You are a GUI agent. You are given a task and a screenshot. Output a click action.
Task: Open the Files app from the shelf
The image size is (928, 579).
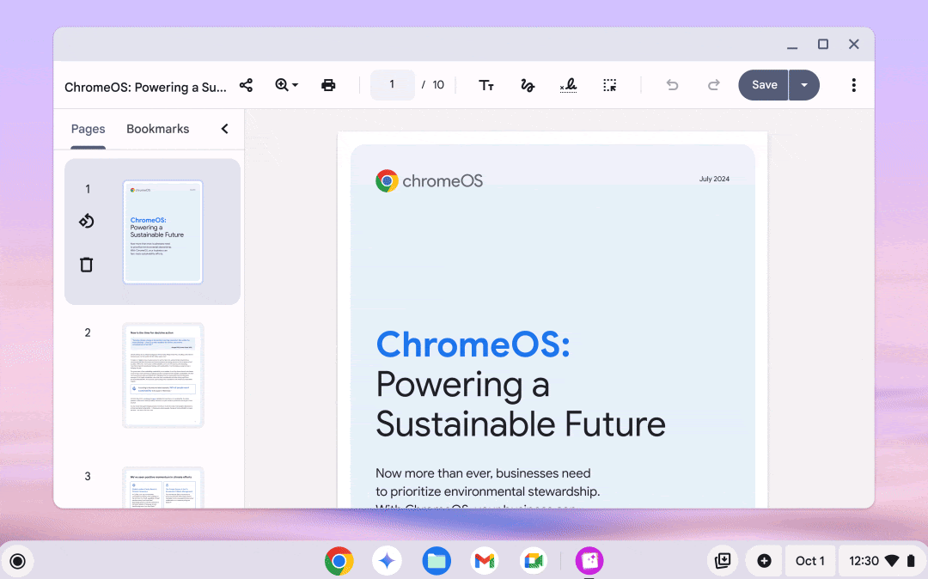(x=437, y=561)
